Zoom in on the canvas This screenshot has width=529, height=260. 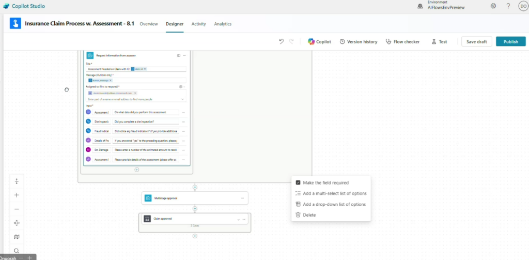[x=17, y=195]
